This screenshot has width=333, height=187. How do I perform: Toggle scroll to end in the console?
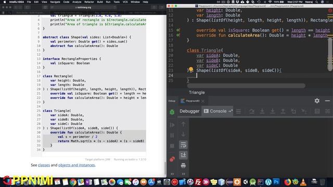click(x=183, y=155)
